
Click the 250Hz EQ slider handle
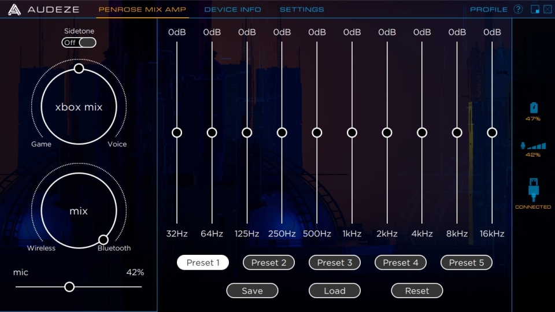tap(282, 133)
